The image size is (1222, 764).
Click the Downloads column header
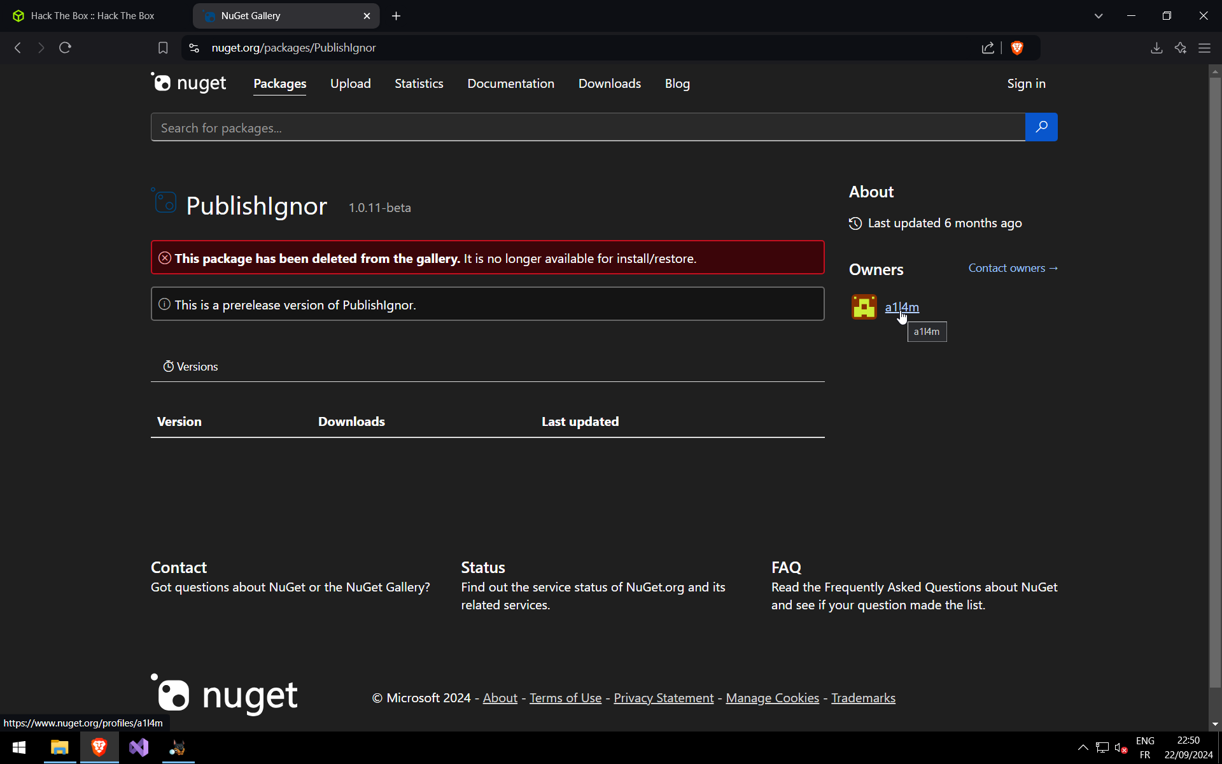point(351,421)
